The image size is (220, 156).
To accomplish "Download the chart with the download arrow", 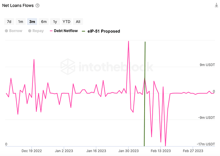I will tap(216, 5).
